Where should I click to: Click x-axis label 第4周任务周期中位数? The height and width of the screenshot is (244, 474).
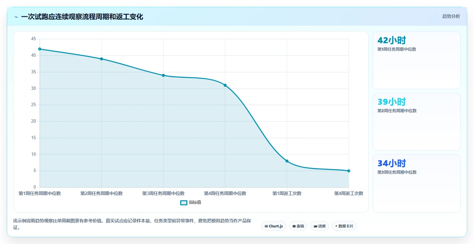coord(225,193)
